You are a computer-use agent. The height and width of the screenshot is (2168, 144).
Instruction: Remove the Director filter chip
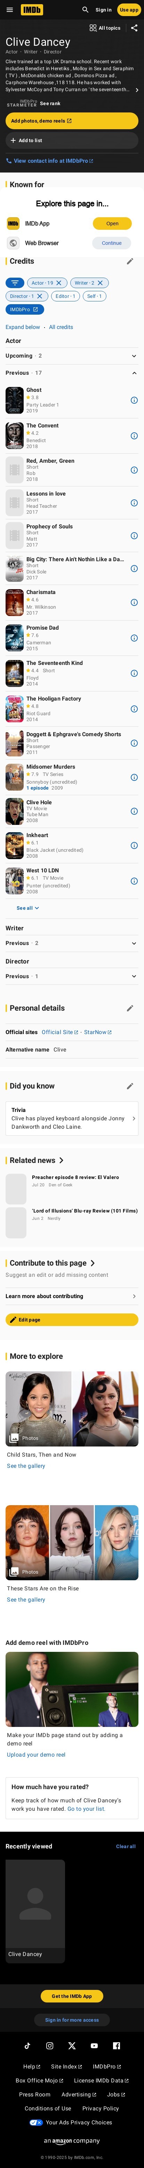(x=39, y=296)
